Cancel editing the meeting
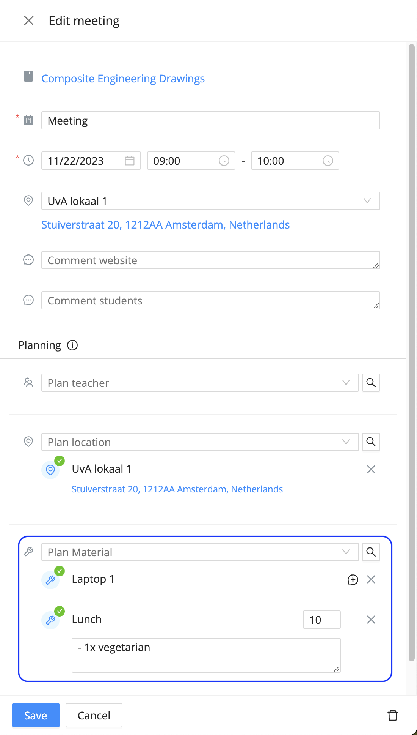This screenshot has height=735, width=417. pyautogui.click(x=94, y=715)
